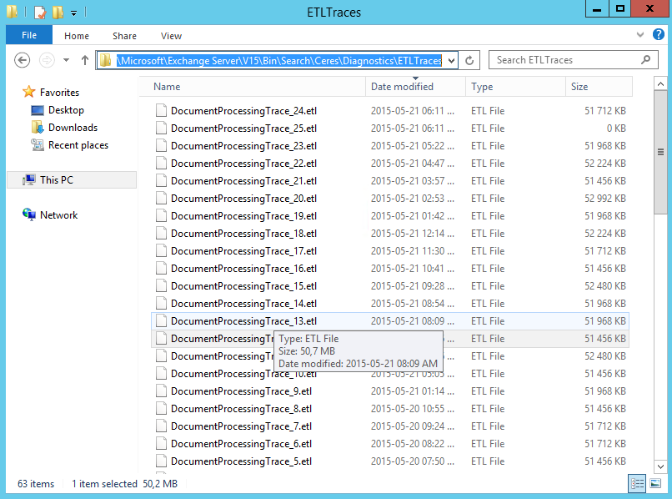672x499 pixels.
Task: Open Customize Quick Access Toolbar dropdown
Action: point(73,13)
